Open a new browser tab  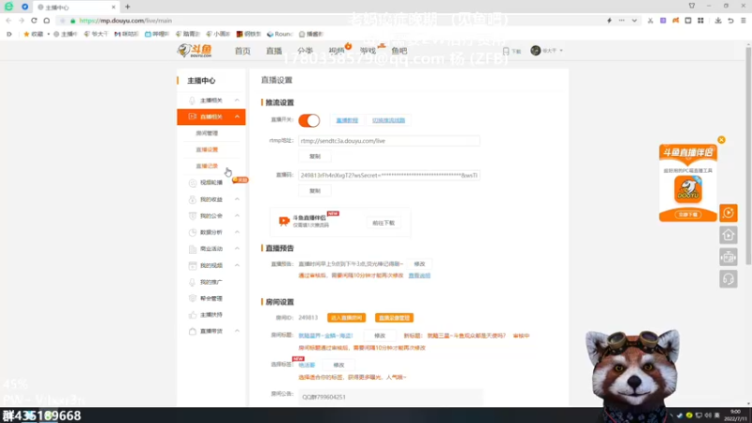point(128,7)
